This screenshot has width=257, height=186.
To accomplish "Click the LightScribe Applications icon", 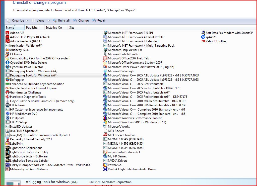I will (7, 148).
